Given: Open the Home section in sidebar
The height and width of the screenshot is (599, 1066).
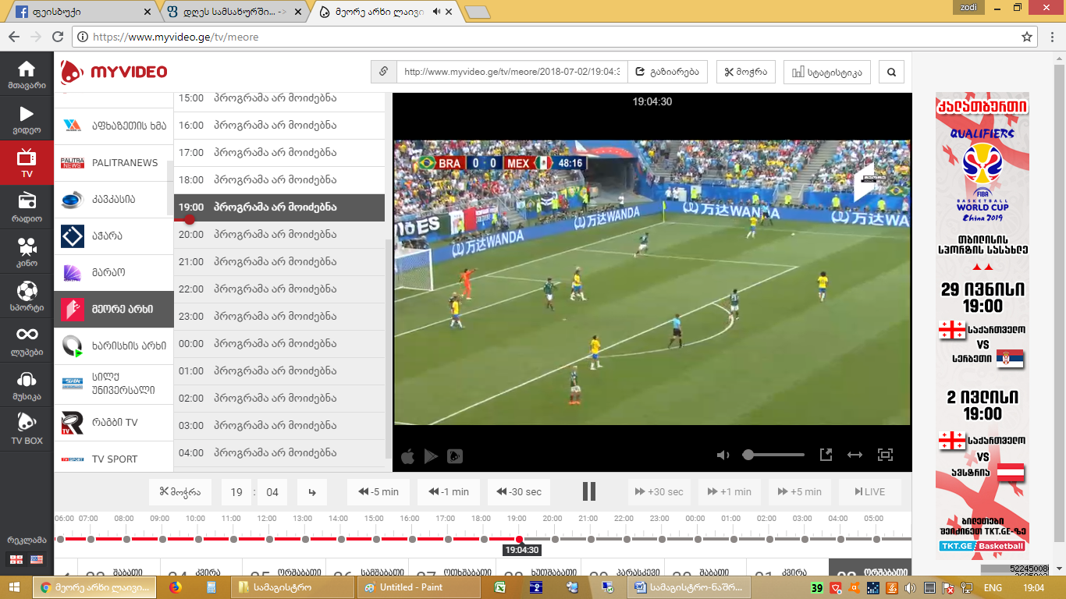Looking at the screenshot, I should 27,74.
